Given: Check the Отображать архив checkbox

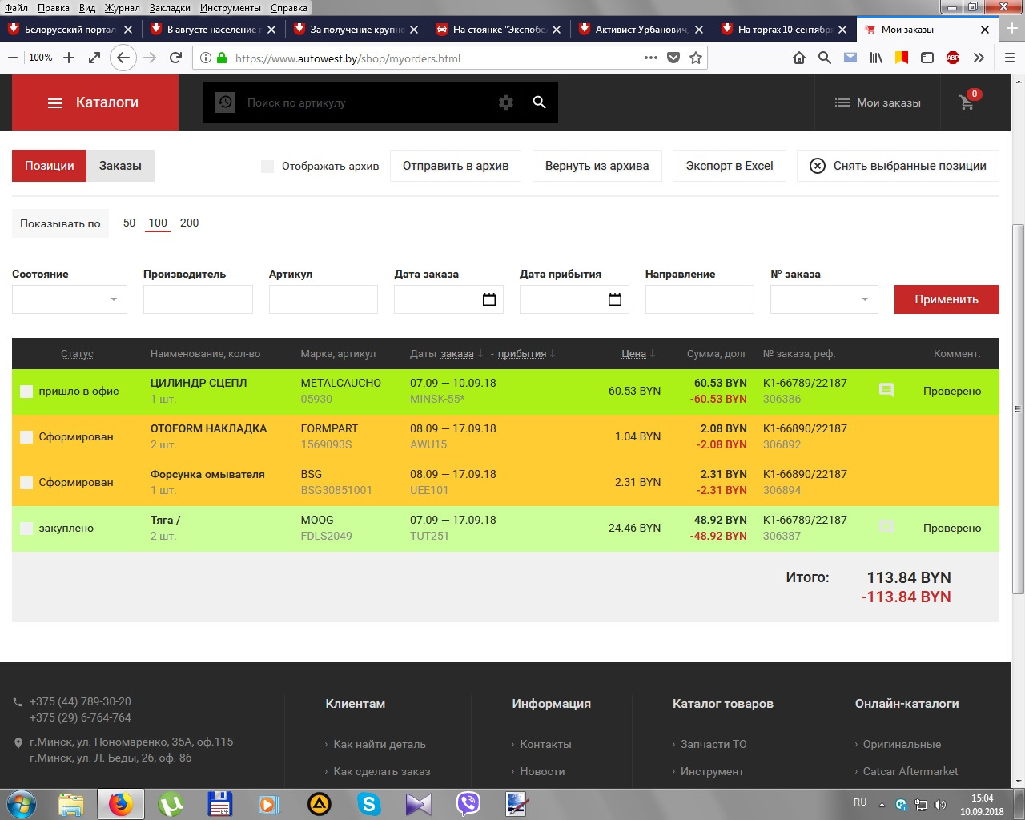Looking at the screenshot, I should coord(267,167).
